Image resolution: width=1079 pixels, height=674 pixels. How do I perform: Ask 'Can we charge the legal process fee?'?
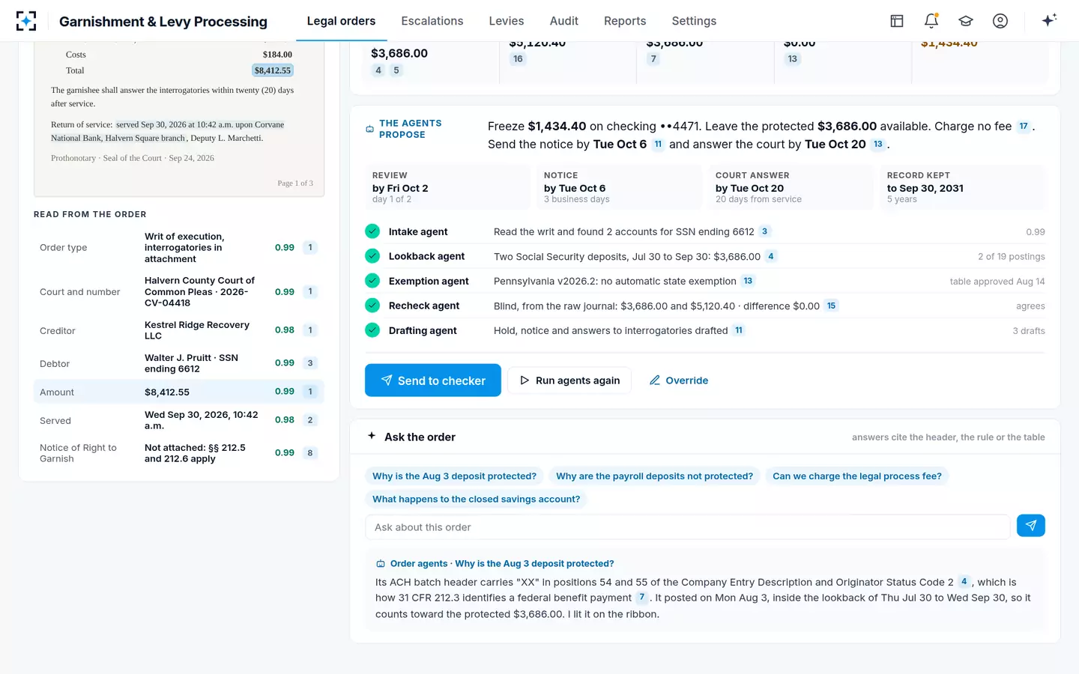857,476
